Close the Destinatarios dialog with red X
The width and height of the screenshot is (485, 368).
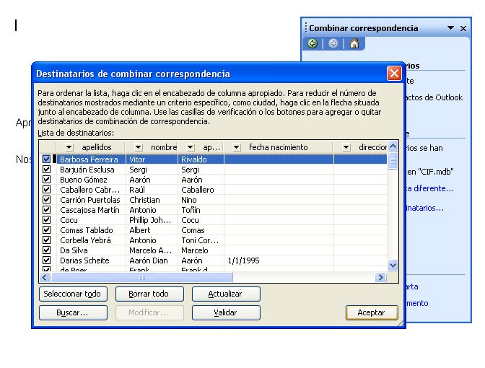[394, 73]
